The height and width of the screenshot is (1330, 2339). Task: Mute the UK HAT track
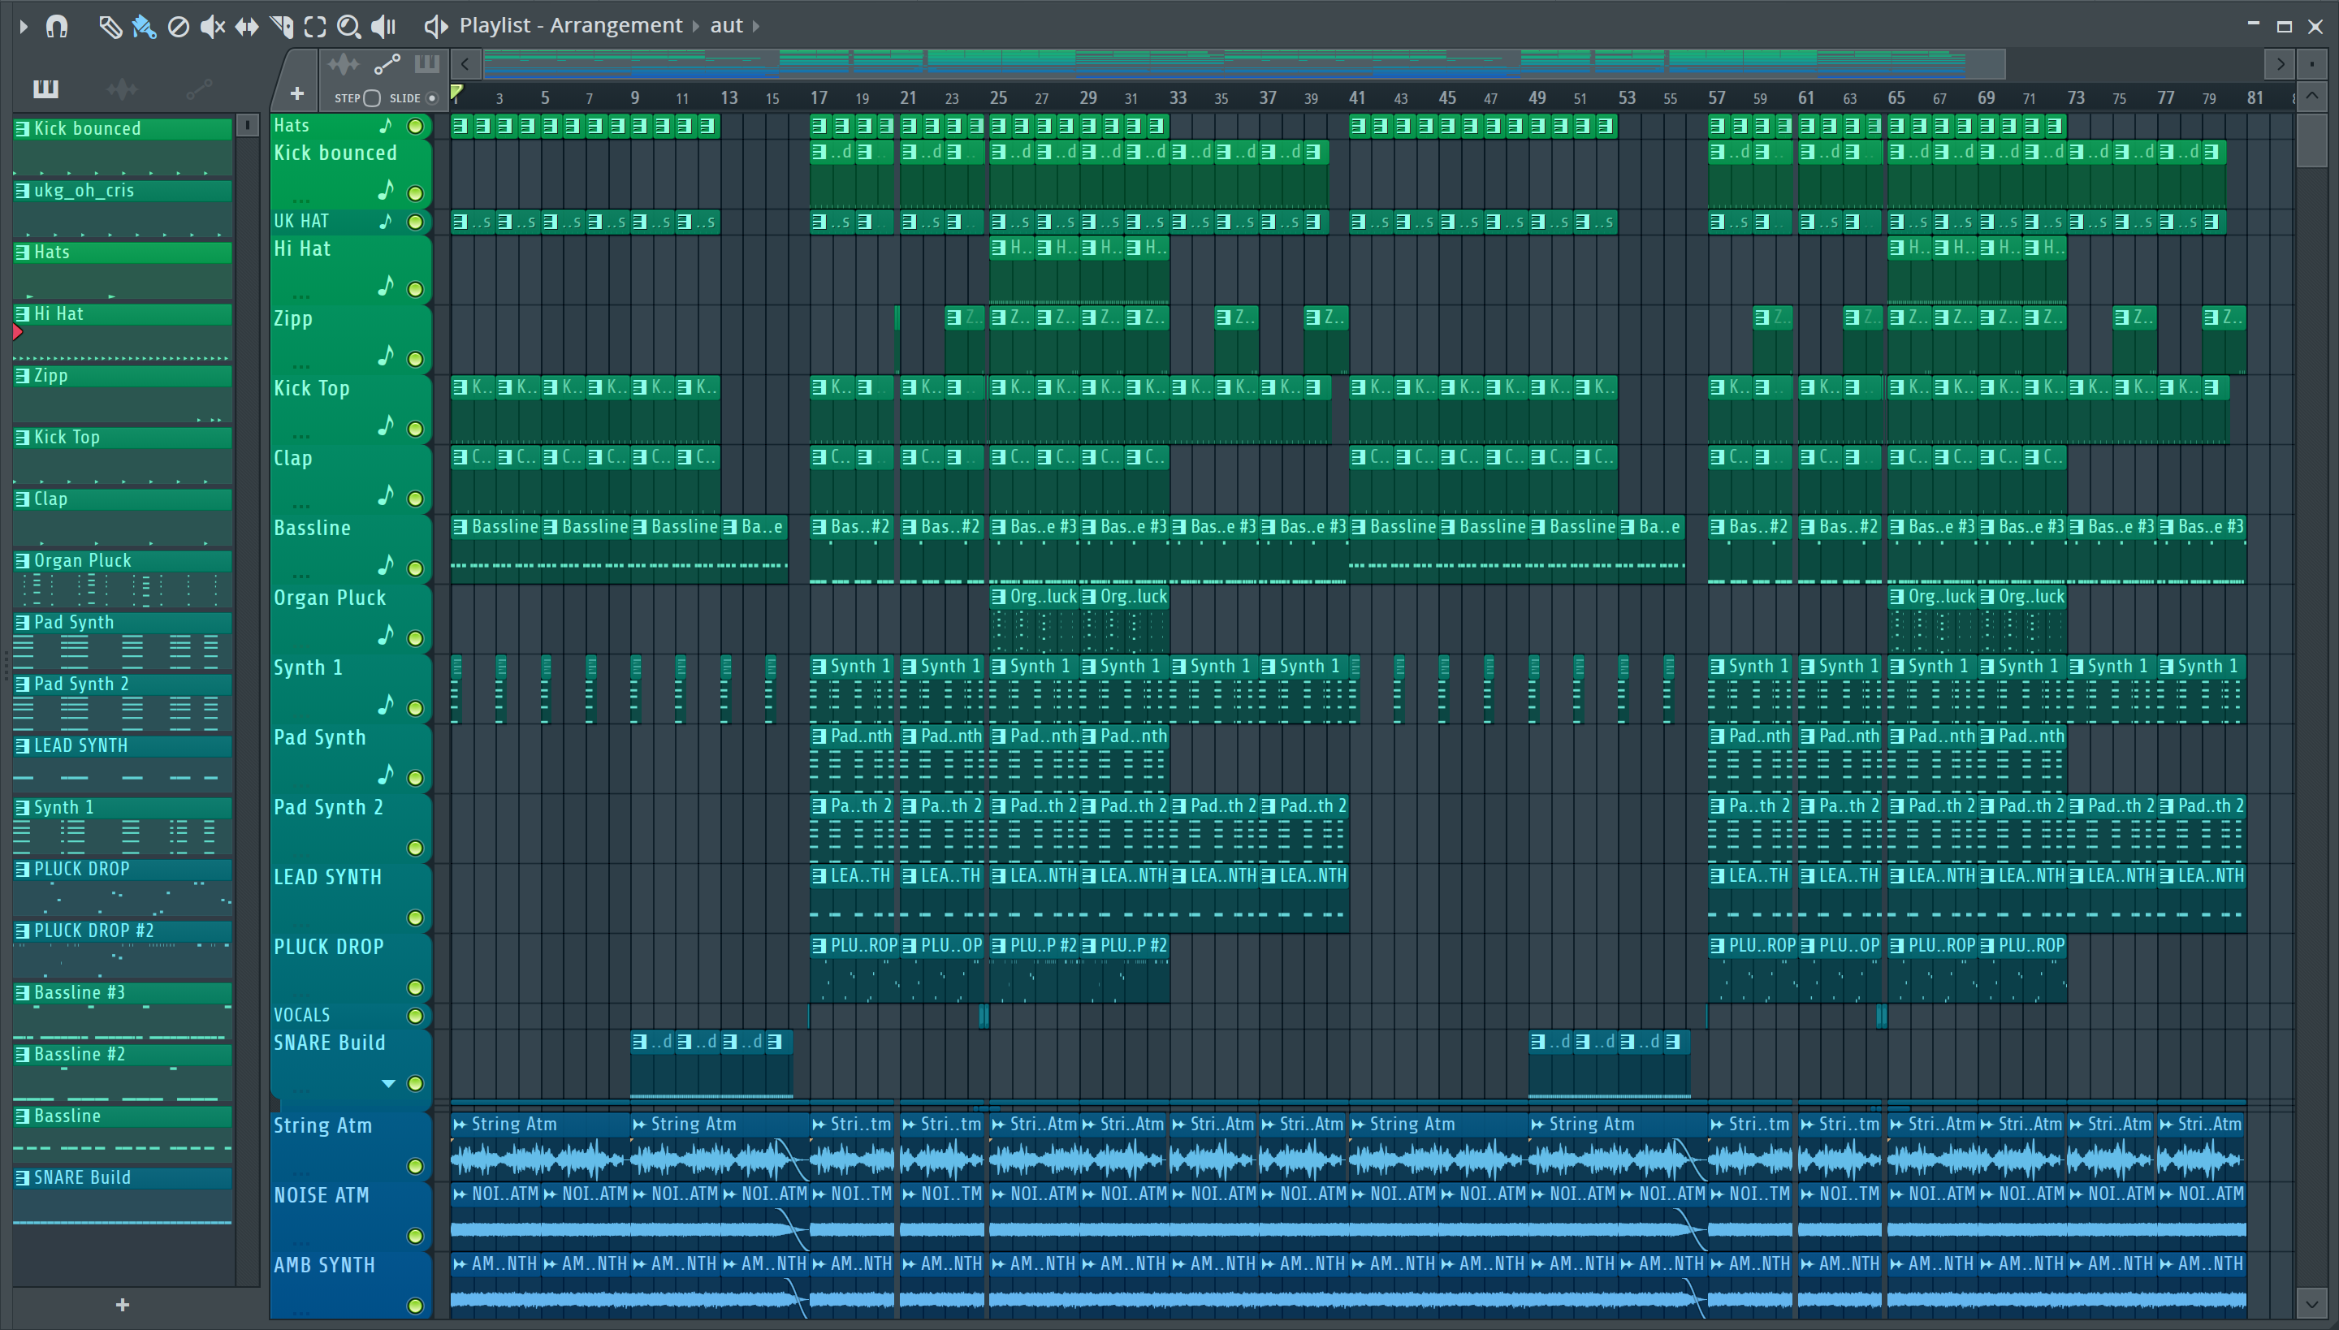click(415, 222)
